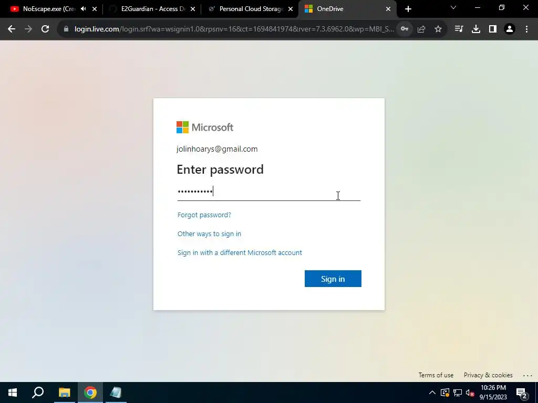Open footer ellipsis more options
This screenshot has height=403, width=538.
tap(527, 375)
